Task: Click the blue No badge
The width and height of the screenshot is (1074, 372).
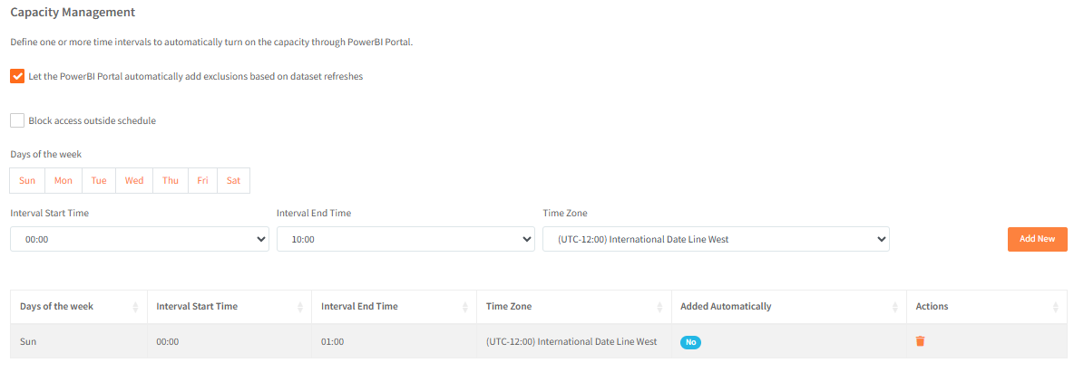Action: point(691,342)
